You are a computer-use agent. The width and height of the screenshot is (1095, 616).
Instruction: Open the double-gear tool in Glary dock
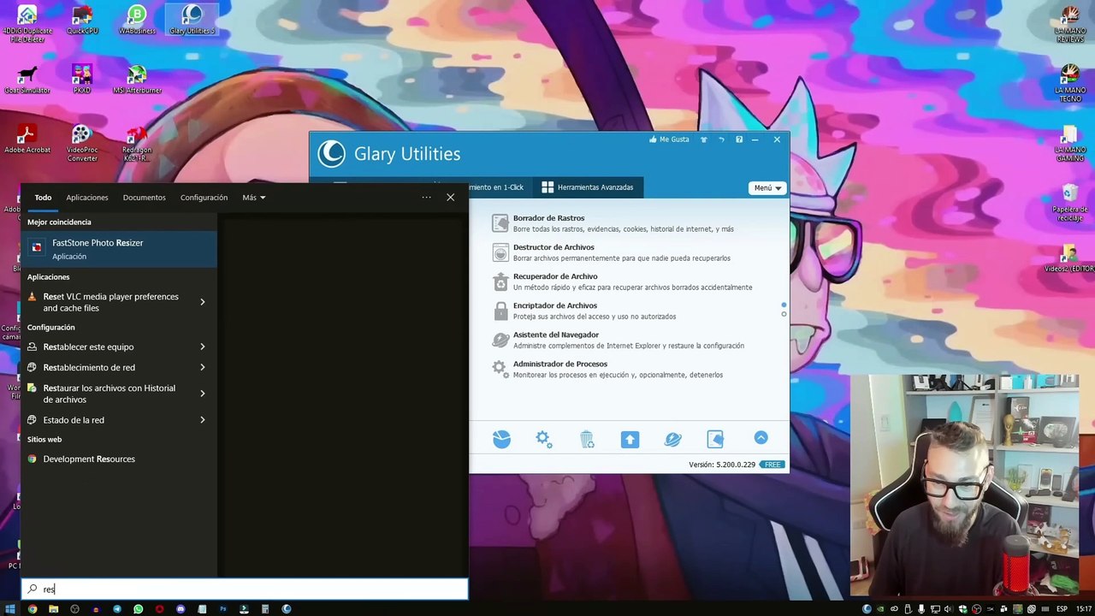544,439
